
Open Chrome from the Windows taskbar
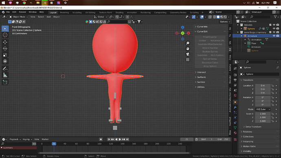tap(24, 3)
